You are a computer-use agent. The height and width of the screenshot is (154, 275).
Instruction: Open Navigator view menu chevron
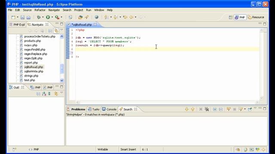pos(61,30)
